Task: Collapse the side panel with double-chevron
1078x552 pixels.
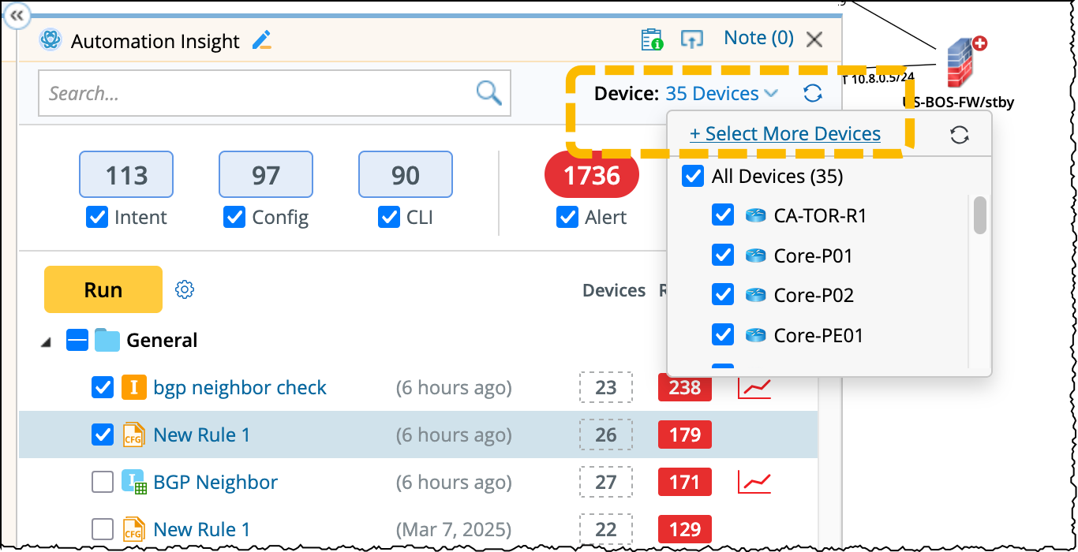Action: coord(17,15)
